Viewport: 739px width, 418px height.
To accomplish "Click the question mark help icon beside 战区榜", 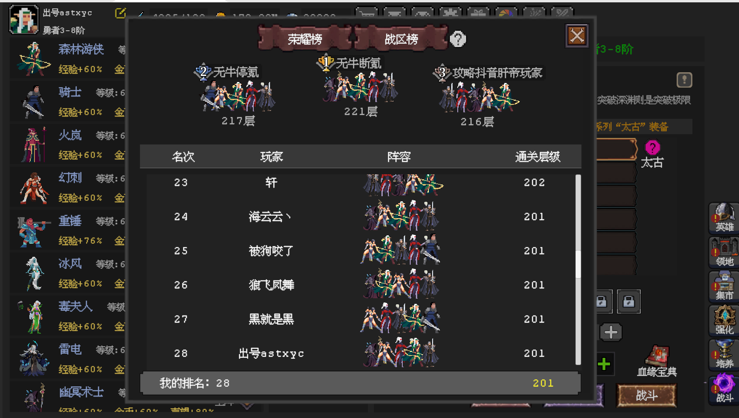I will point(458,39).
